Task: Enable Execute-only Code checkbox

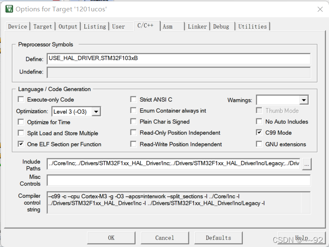Action: point(21,99)
